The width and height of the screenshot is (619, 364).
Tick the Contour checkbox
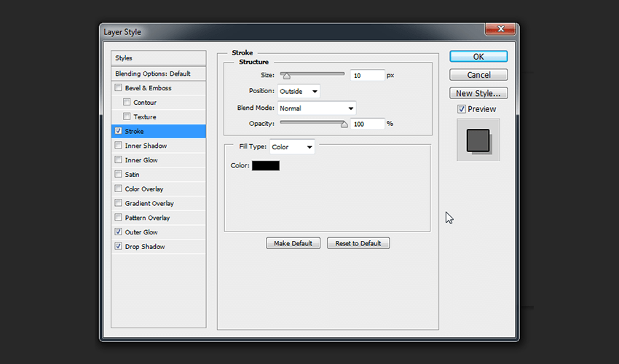[x=127, y=102]
